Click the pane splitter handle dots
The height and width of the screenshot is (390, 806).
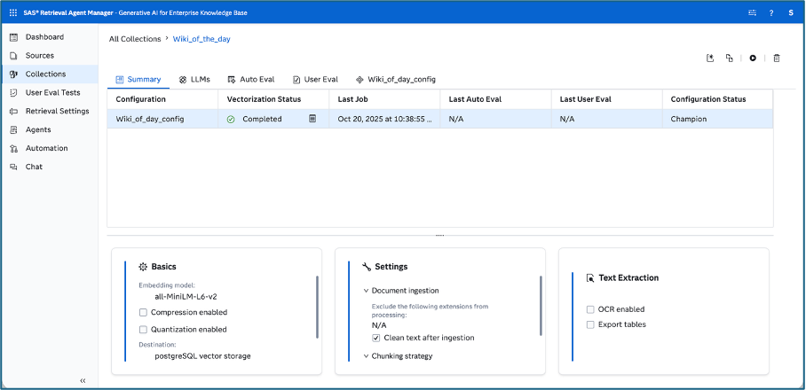pos(440,236)
